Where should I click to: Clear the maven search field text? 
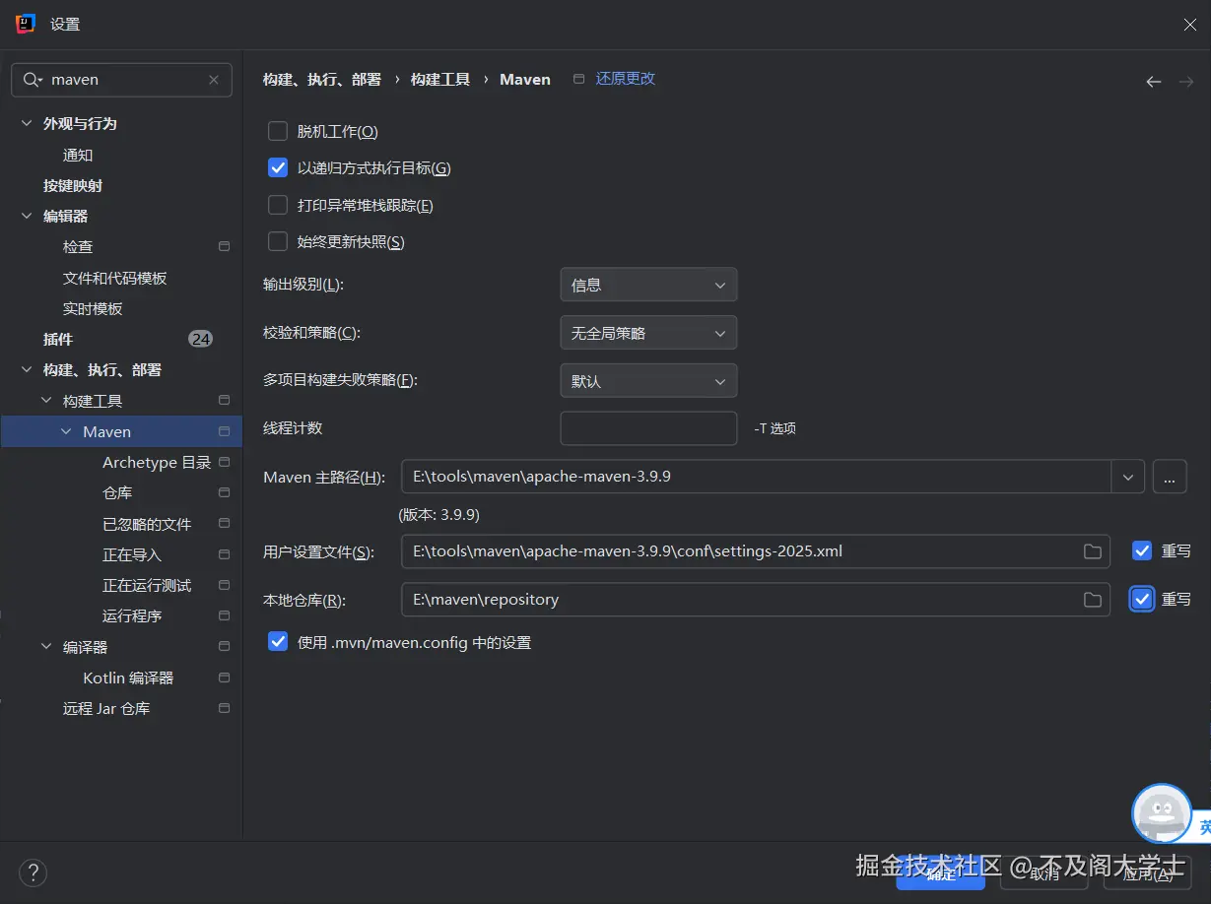pyautogui.click(x=214, y=80)
